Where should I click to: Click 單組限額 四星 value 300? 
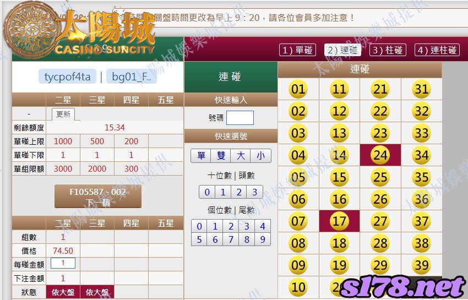[132, 168]
